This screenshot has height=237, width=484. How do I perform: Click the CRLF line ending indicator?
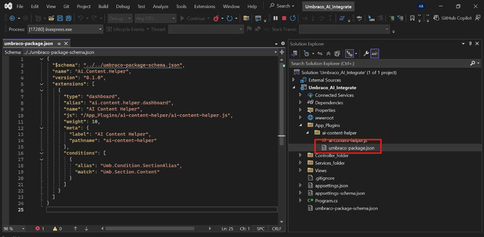click(276, 229)
